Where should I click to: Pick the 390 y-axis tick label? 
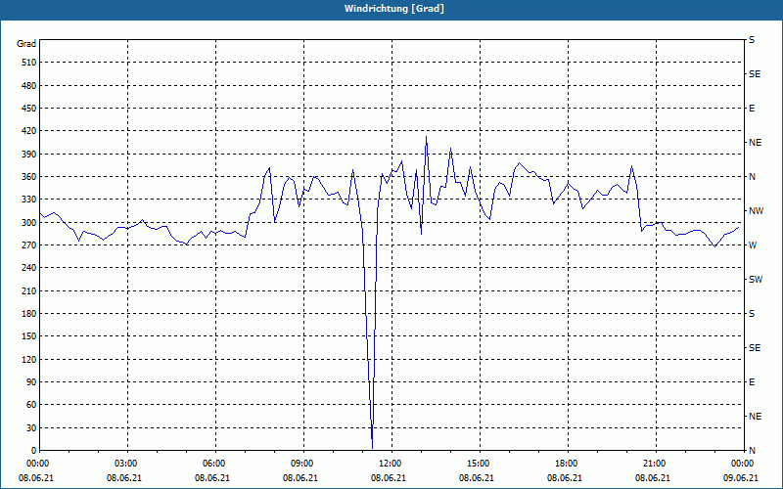(x=29, y=155)
